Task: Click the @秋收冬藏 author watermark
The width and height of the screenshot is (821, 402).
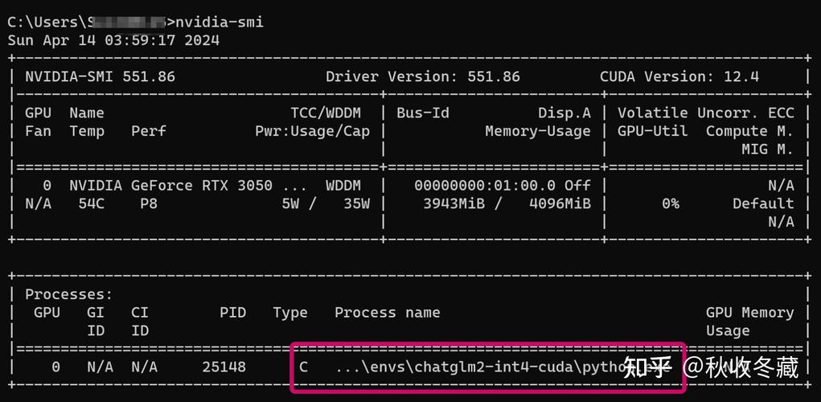Action: click(x=741, y=368)
